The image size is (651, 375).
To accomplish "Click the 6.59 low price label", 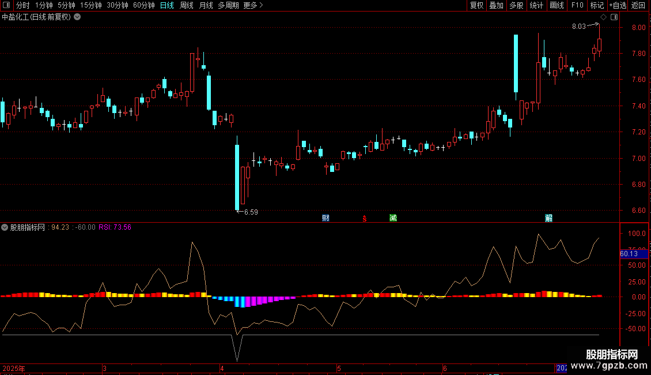I will [x=251, y=212].
